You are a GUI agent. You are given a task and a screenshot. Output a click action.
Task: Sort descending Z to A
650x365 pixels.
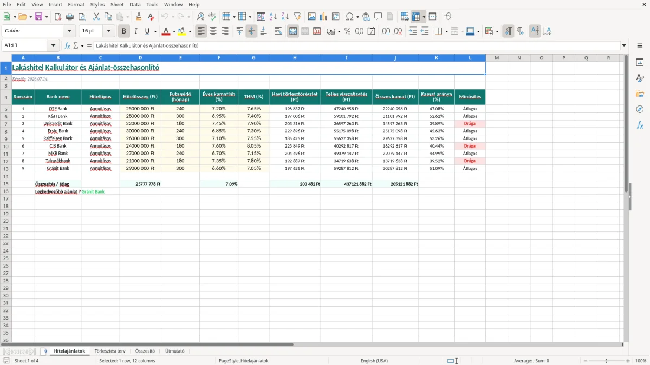tap(285, 17)
